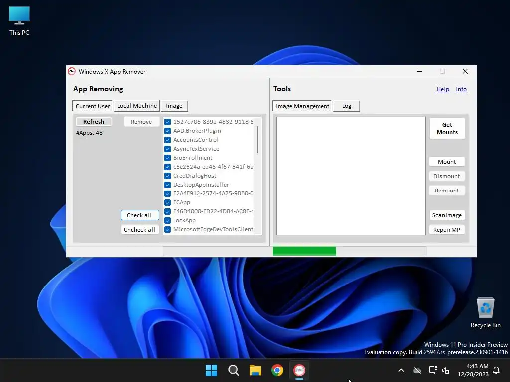Click the Refresh button
Image resolution: width=510 pixels, height=382 pixels.
[x=94, y=122]
